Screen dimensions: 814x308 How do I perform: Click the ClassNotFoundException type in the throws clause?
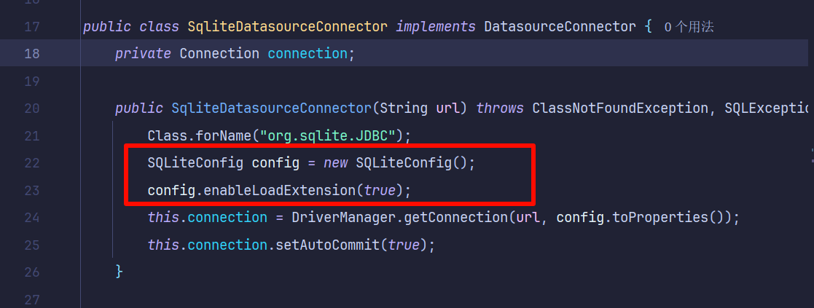point(620,108)
